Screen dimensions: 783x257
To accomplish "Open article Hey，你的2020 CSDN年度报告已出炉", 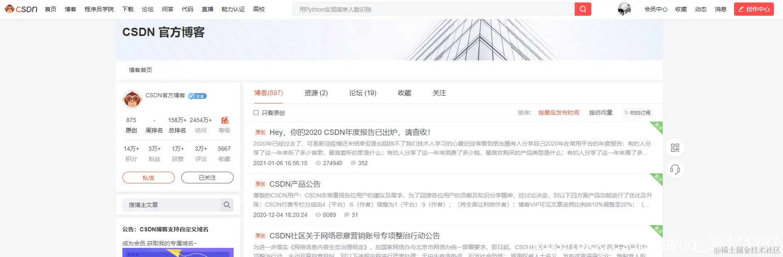I will [x=350, y=132].
